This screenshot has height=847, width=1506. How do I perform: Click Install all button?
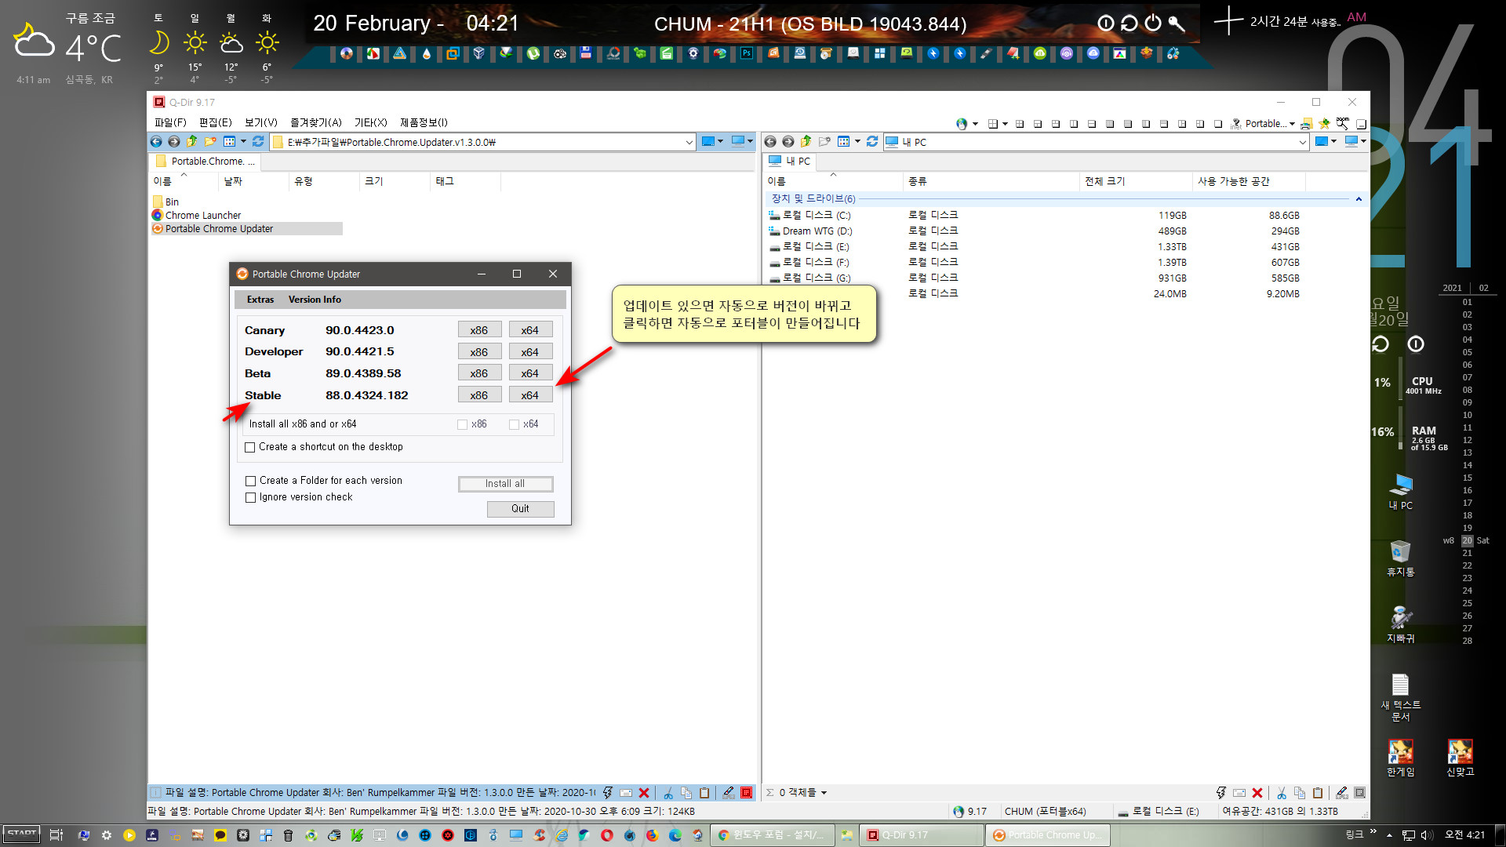click(507, 483)
